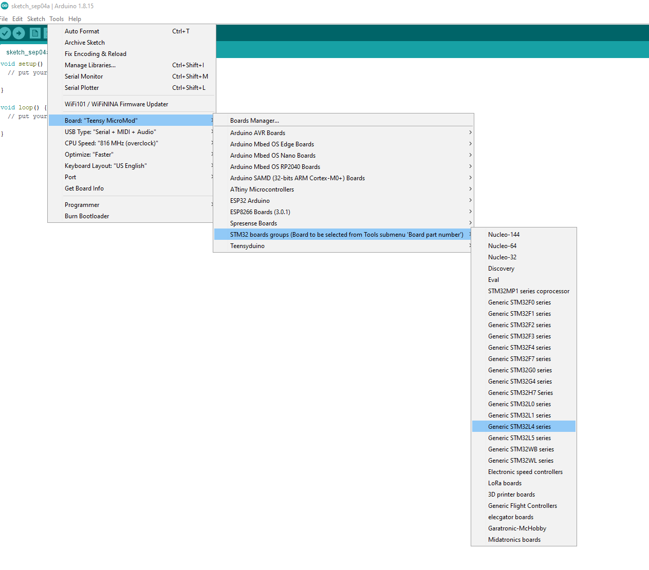Select Nucleo-64 board group
649x570 pixels.
coord(524,246)
